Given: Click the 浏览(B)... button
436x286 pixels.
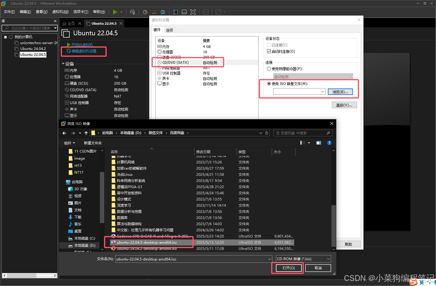Looking at the screenshot, I should (340, 92).
